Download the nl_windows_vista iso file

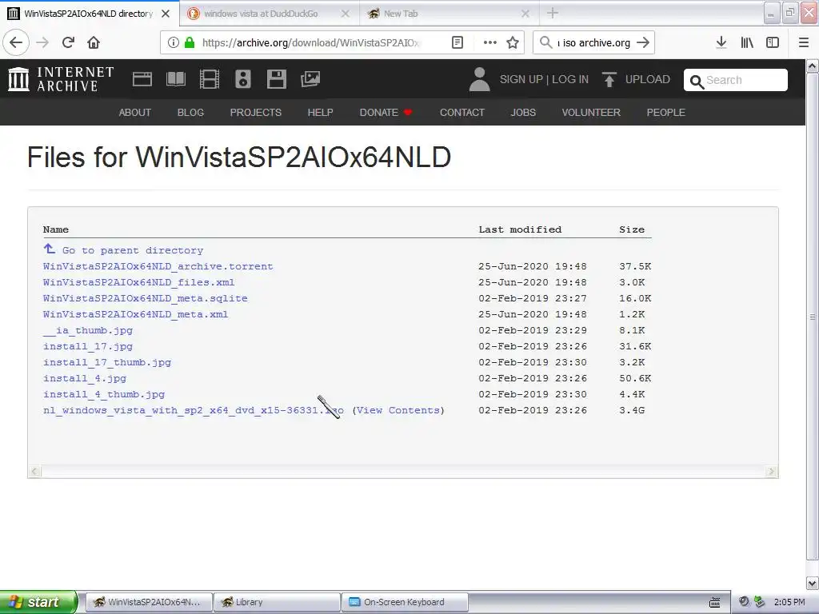click(x=194, y=410)
